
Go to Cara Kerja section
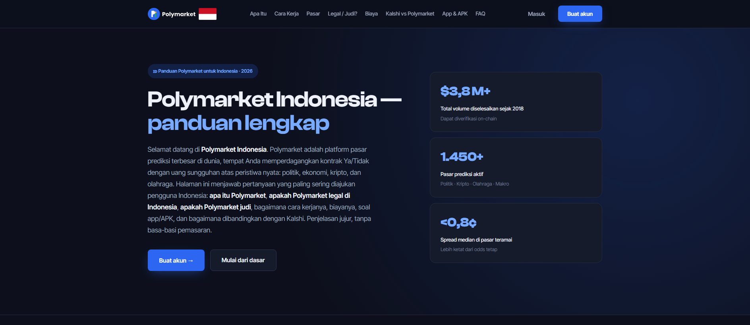coord(286,14)
